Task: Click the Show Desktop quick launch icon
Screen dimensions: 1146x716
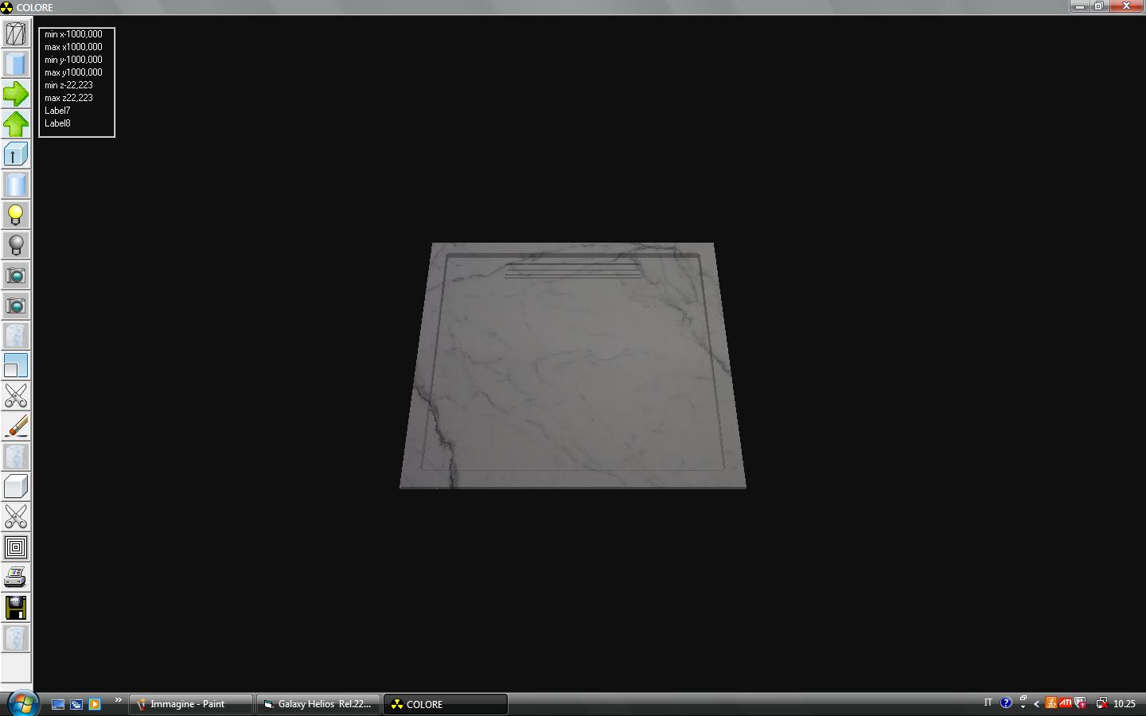Action: tap(58, 704)
